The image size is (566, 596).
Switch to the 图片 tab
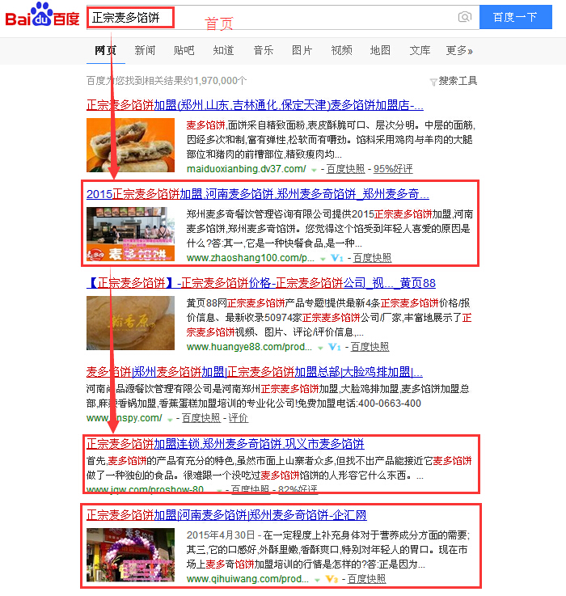click(x=302, y=51)
